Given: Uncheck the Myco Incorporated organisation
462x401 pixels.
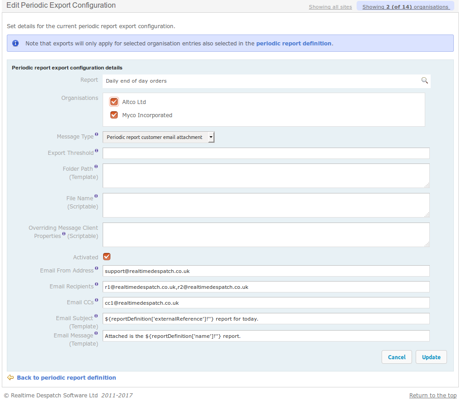Looking at the screenshot, I should [x=114, y=115].
